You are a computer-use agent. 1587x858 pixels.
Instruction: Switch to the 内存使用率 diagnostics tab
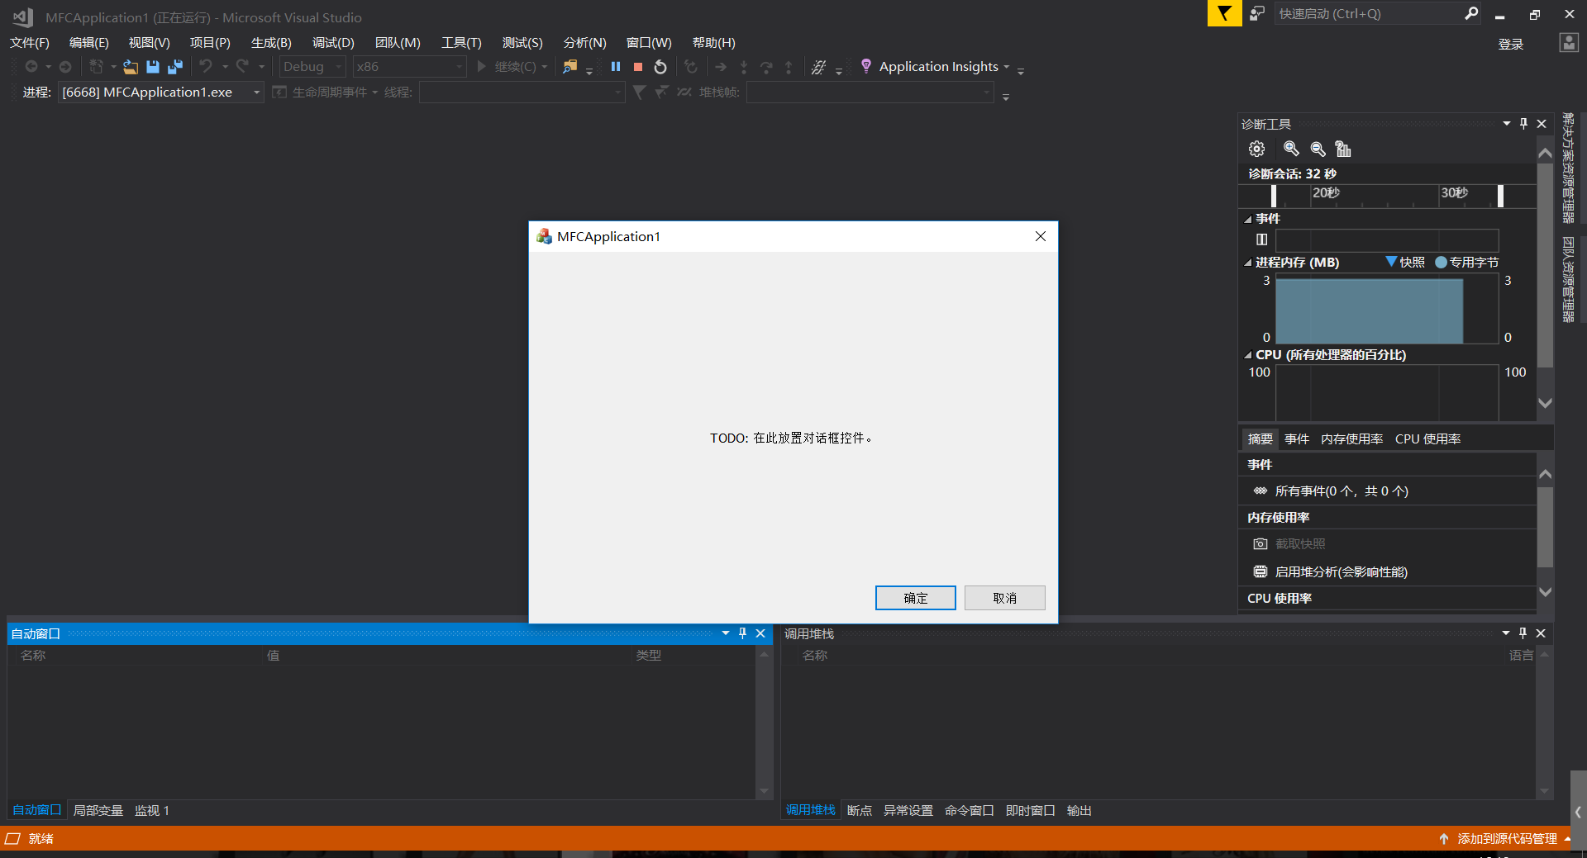pyautogui.click(x=1351, y=438)
